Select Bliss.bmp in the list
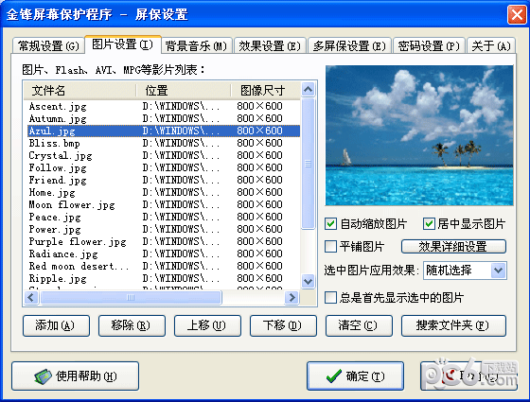Image resolution: width=530 pixels, height=402 pixels. coord(163,143)
